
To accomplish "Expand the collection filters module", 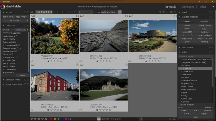I will 13,80.
